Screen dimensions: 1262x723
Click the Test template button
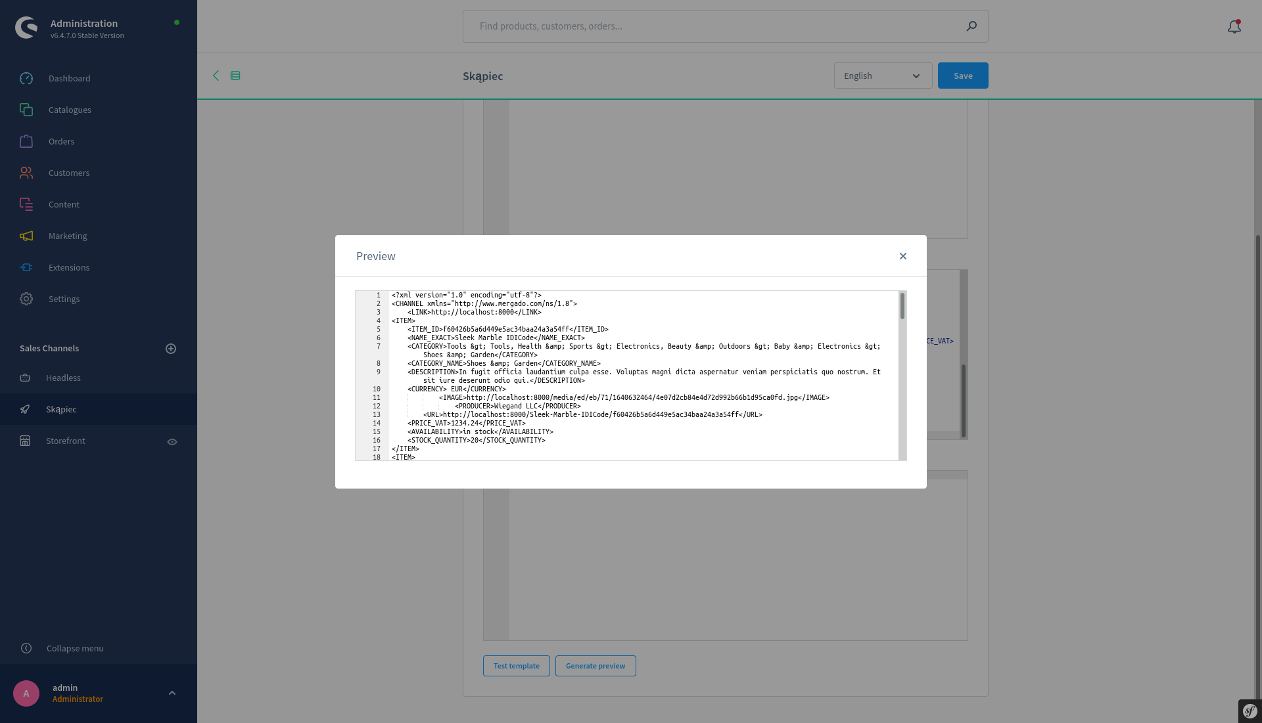click(517, 665)
